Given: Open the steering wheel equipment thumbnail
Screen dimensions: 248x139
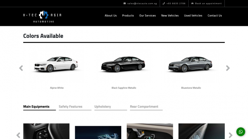Looking at the screenshot, I should click(x=46, y=131).
